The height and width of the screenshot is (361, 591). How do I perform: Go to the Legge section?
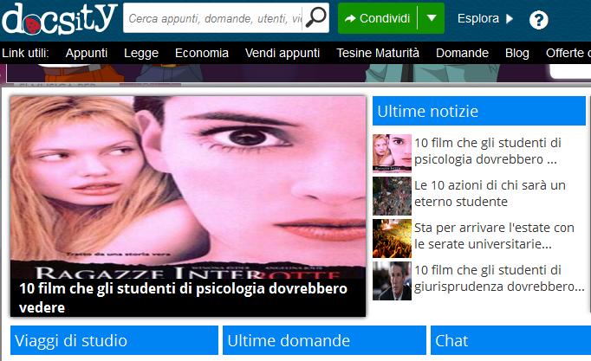pos(141,53)
